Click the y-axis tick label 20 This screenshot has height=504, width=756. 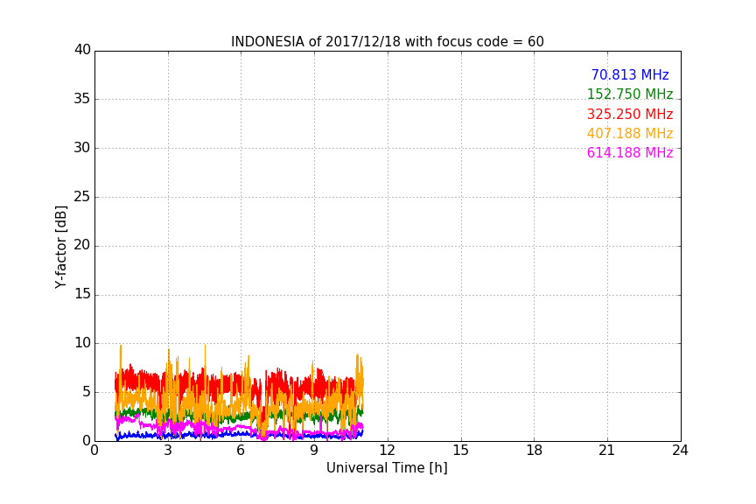82,245
